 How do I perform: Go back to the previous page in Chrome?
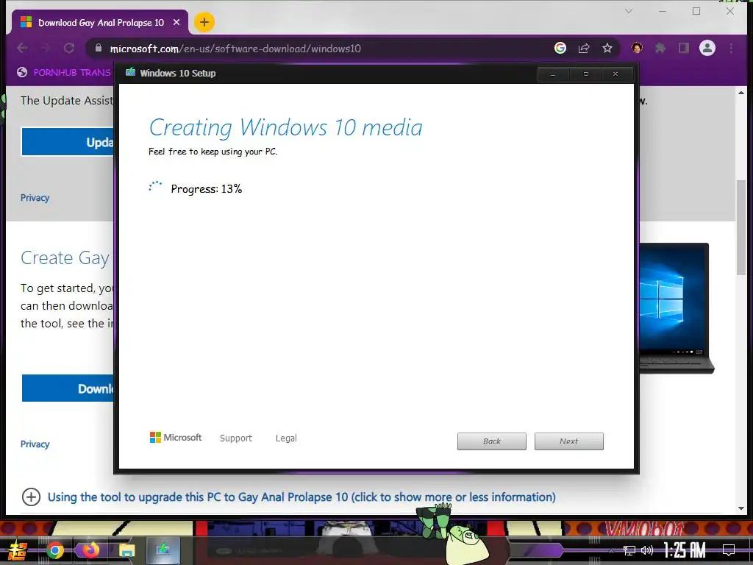(x=22, y=48)
